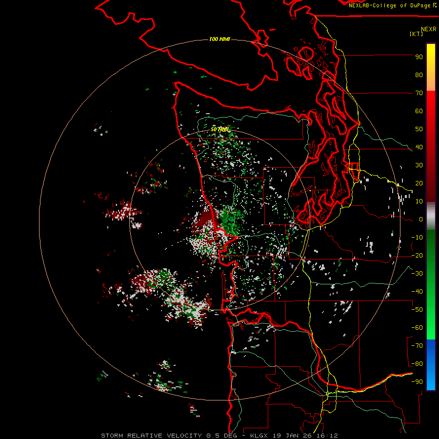Viewport: 439px width, 439px height.
Task: Click the Storm Relative Velocity caption at the bottom
Action: click(x=219, y=436)
